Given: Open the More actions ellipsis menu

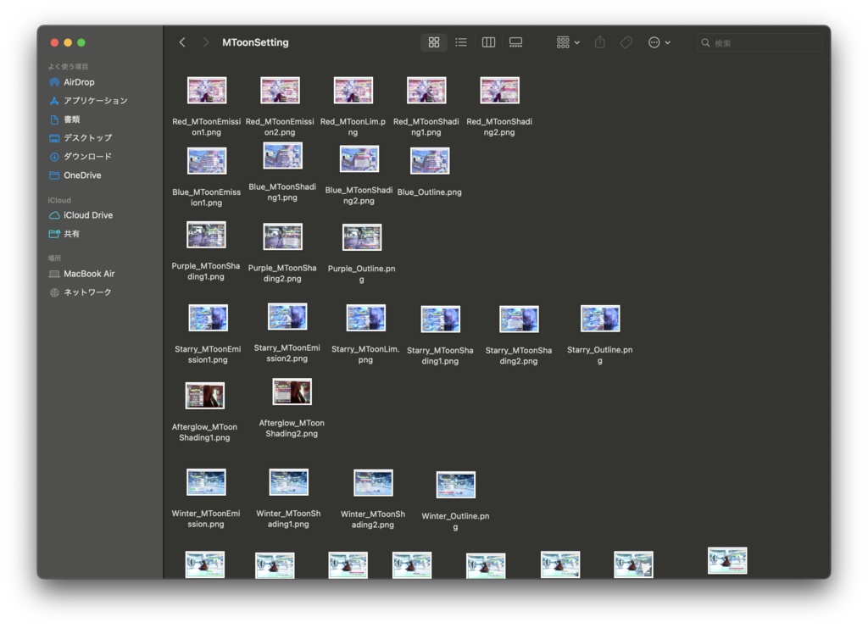Looking at the screenshot, I should (x=659, y=42).
